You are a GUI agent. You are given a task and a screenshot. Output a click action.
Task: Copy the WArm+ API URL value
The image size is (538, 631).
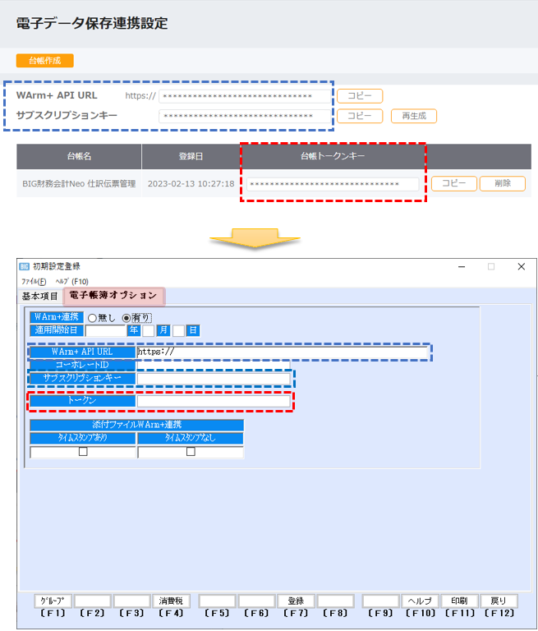tap(360, 96)
